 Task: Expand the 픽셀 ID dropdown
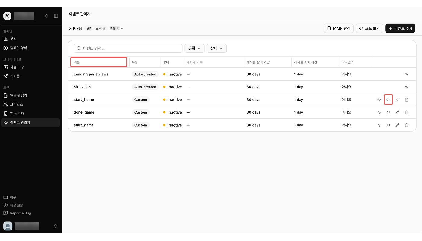pos(117,28)
